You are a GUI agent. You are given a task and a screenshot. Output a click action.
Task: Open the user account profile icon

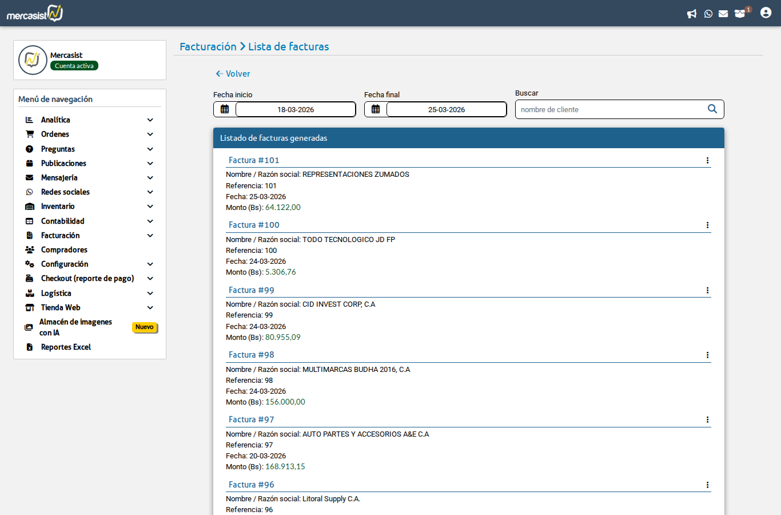pos(766,13)
